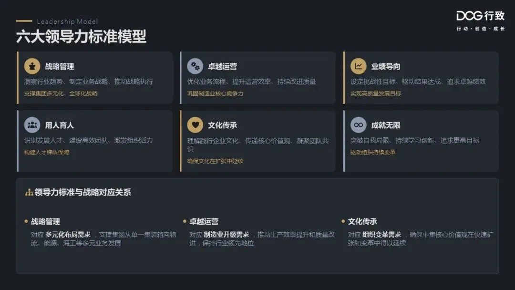This screenshot has width=515, height=290.
Task: Click the 制造业升级需求 bold text
Action: click(227, 235)
